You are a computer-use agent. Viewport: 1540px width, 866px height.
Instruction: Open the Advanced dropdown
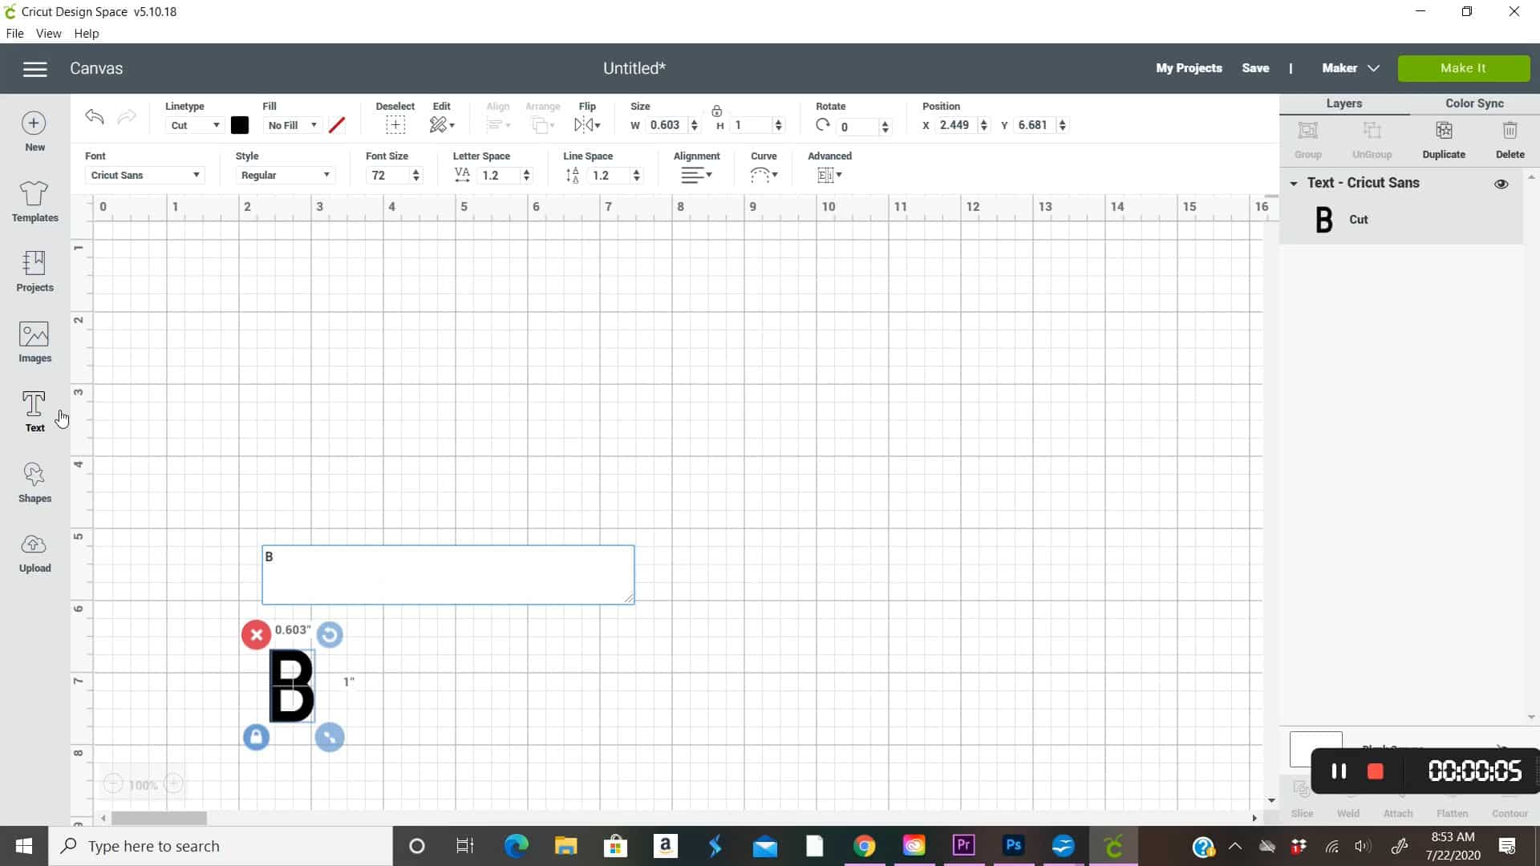pyautogui.click(x=829, y=175)
